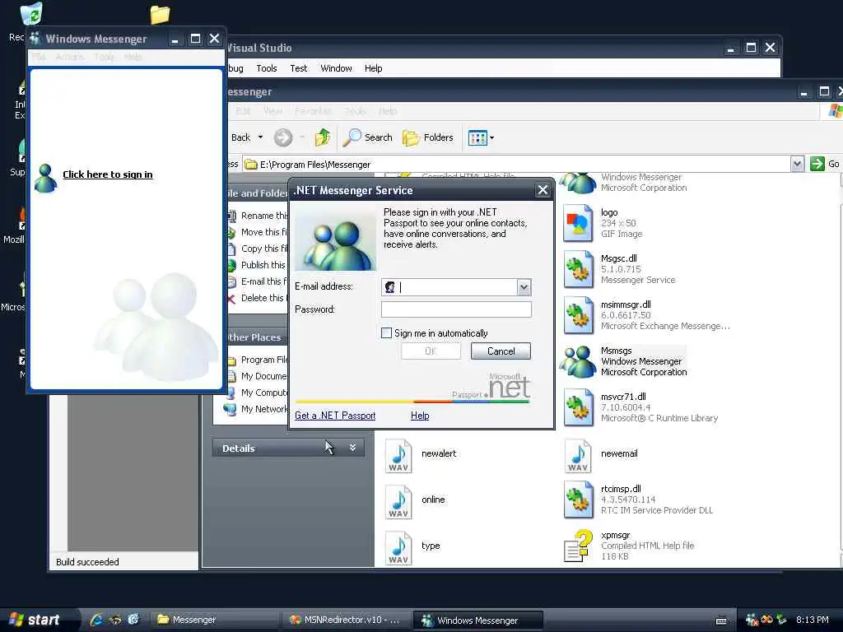This screenshot has height=632, width=843.
Task: Click Delete this file task
Action: (x=258, y=298)
